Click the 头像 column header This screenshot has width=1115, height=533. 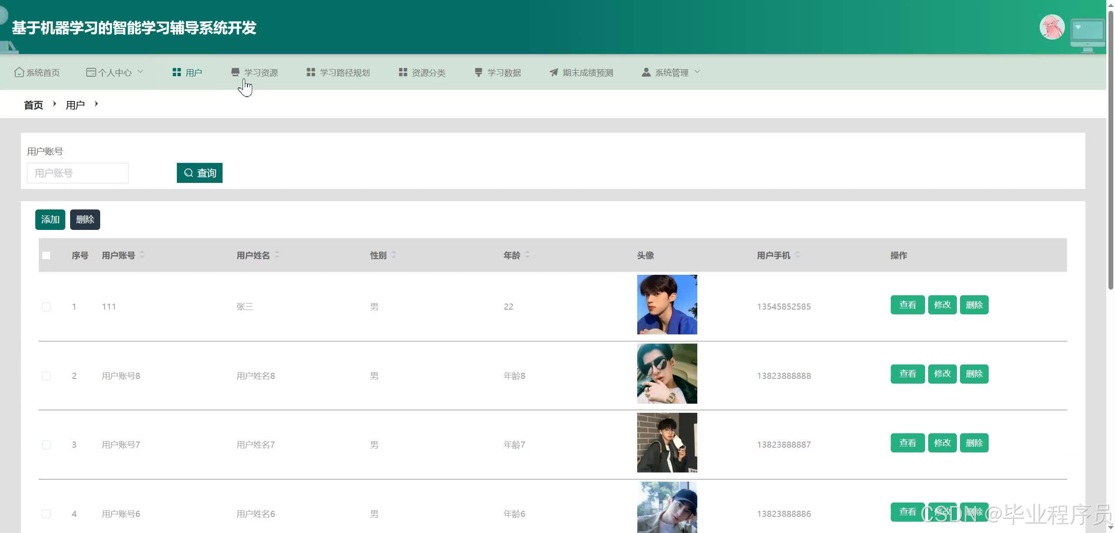[645, 255]
